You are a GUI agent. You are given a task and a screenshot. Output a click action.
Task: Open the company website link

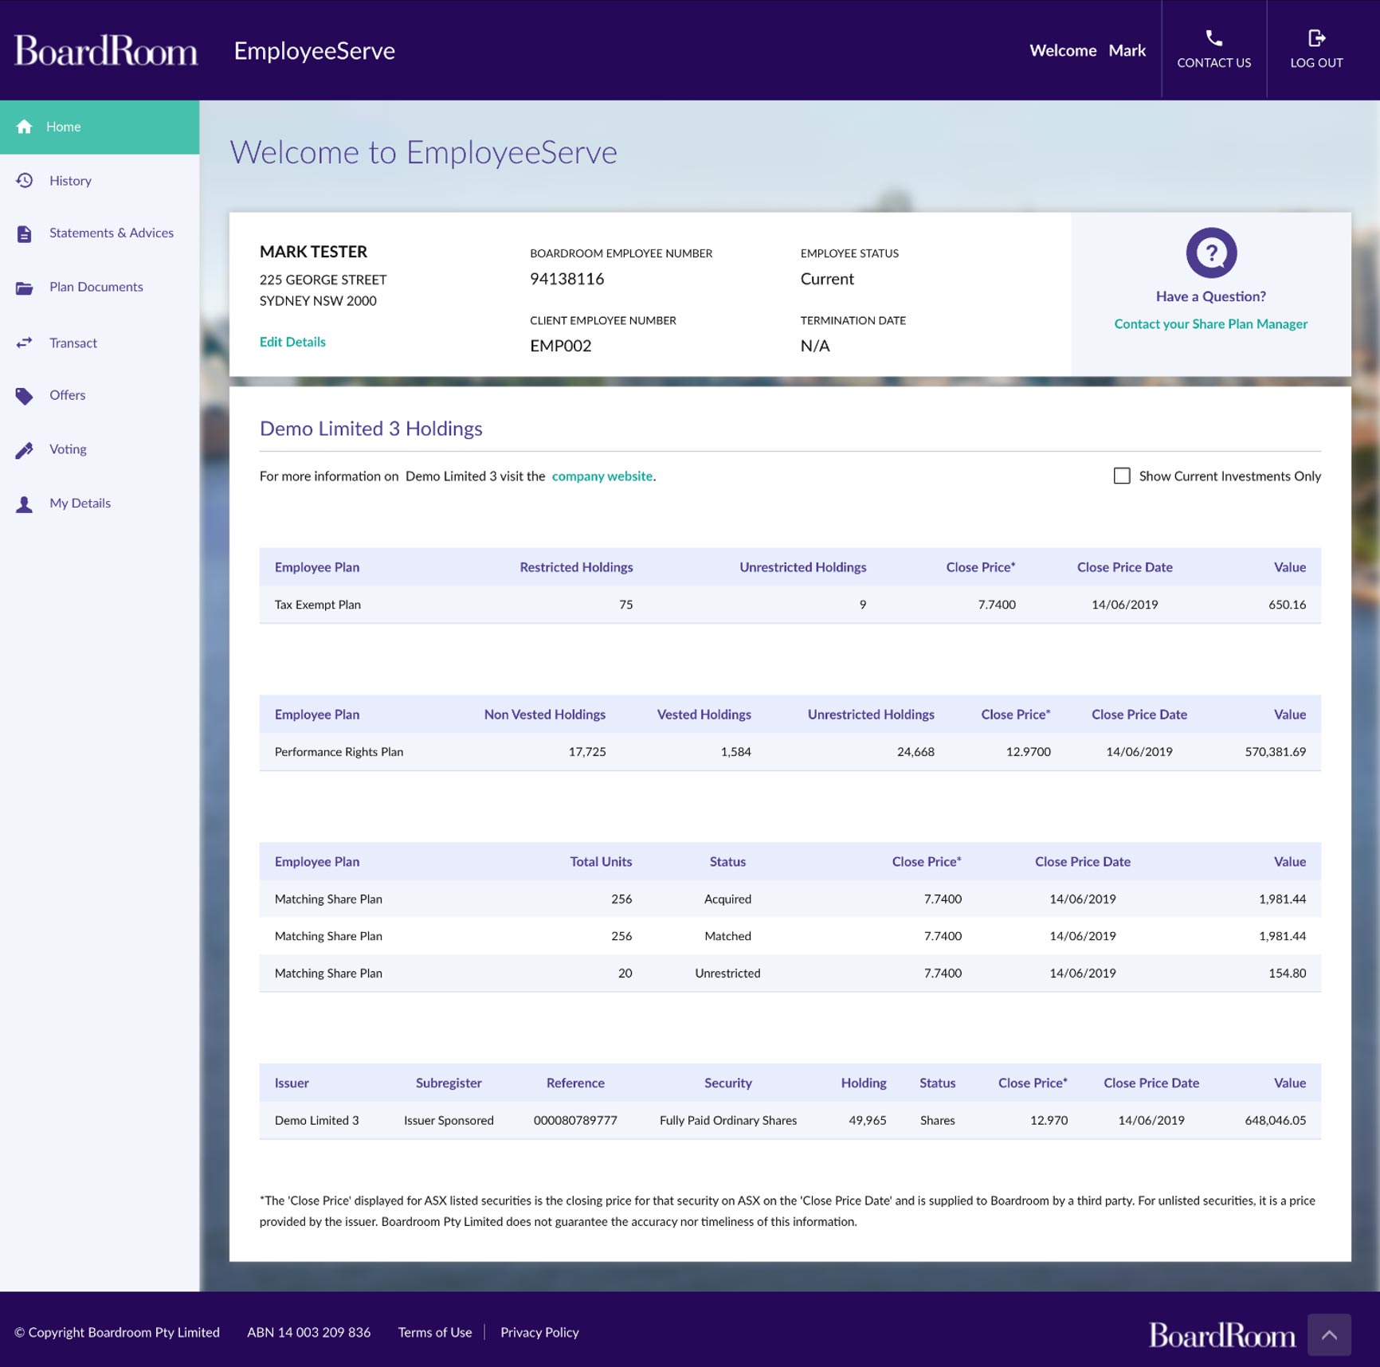coord(602,476)
